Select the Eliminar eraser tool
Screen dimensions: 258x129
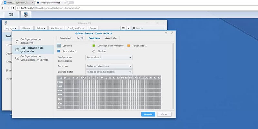94,51
